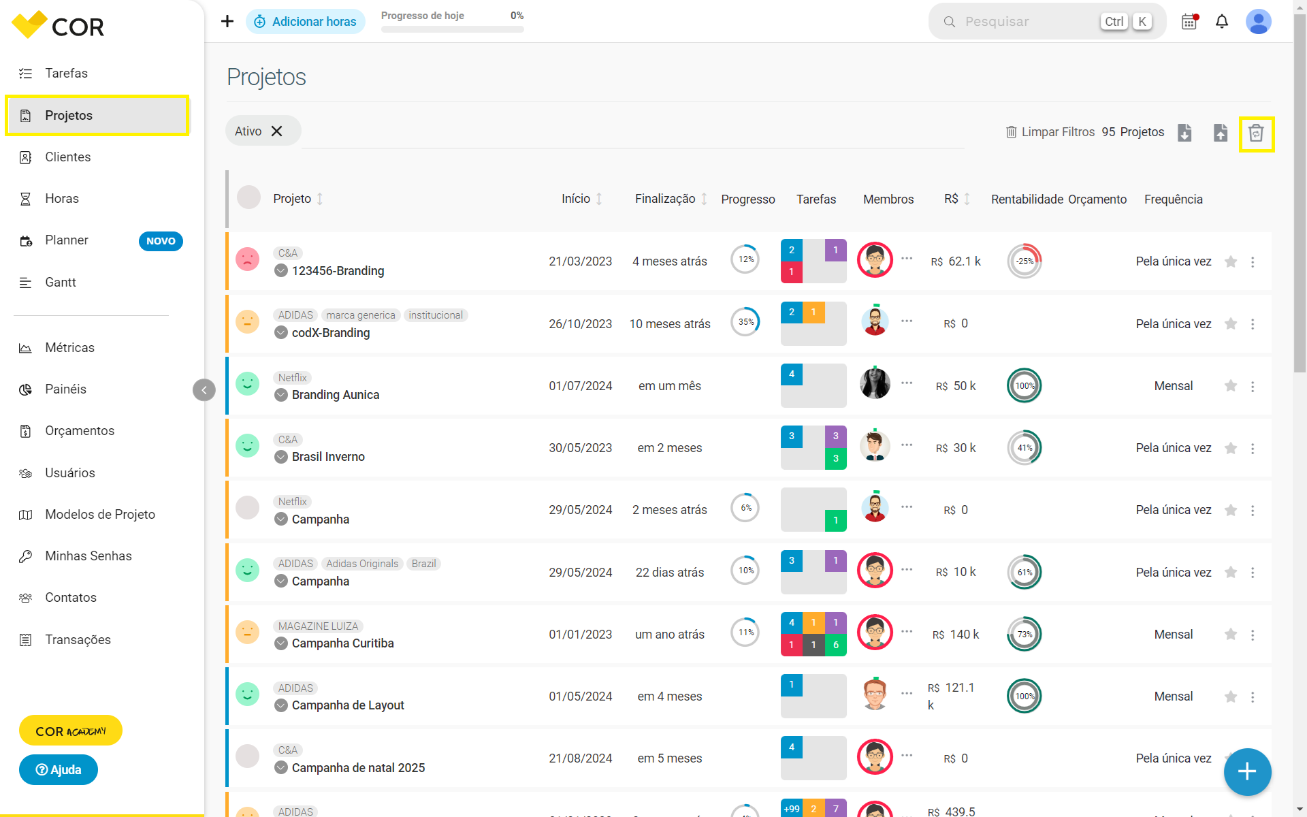
Task: Click the happy face status of Brasil Inverno
Action: pos(247,445)
